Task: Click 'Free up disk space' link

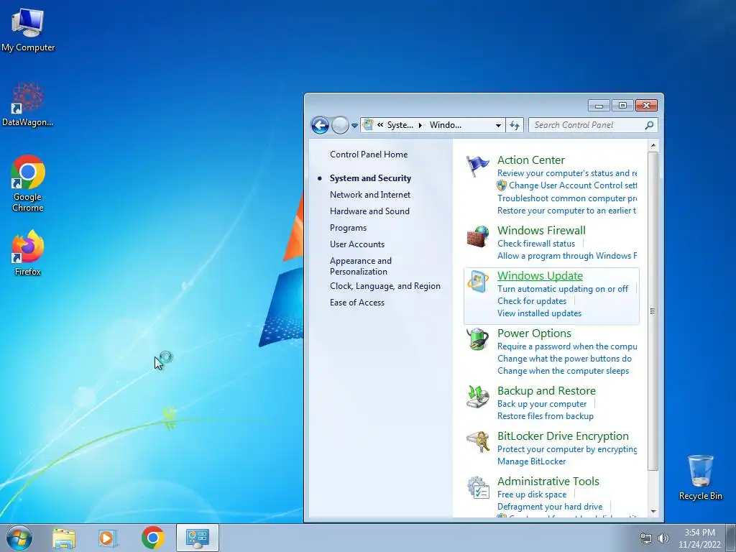Action: pyautogui.click(x=532, y=494)
